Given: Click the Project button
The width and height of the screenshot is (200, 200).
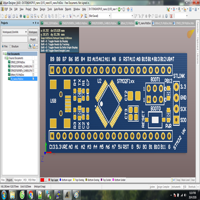Looking at the screenshot, I should coord(33,39).
